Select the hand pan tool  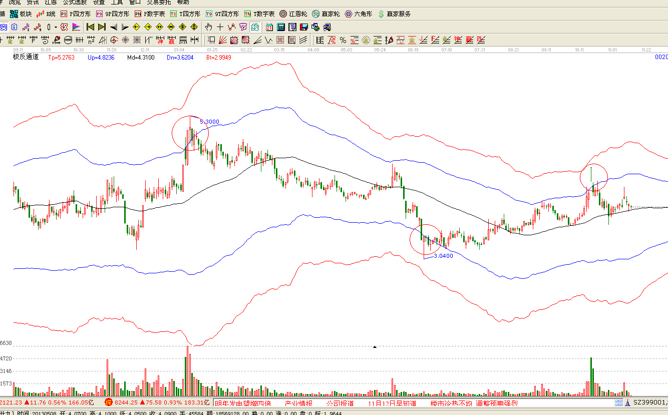coord(209,27)
